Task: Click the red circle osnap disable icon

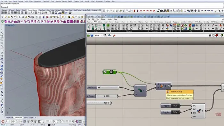Action: (x=3, y=122)
